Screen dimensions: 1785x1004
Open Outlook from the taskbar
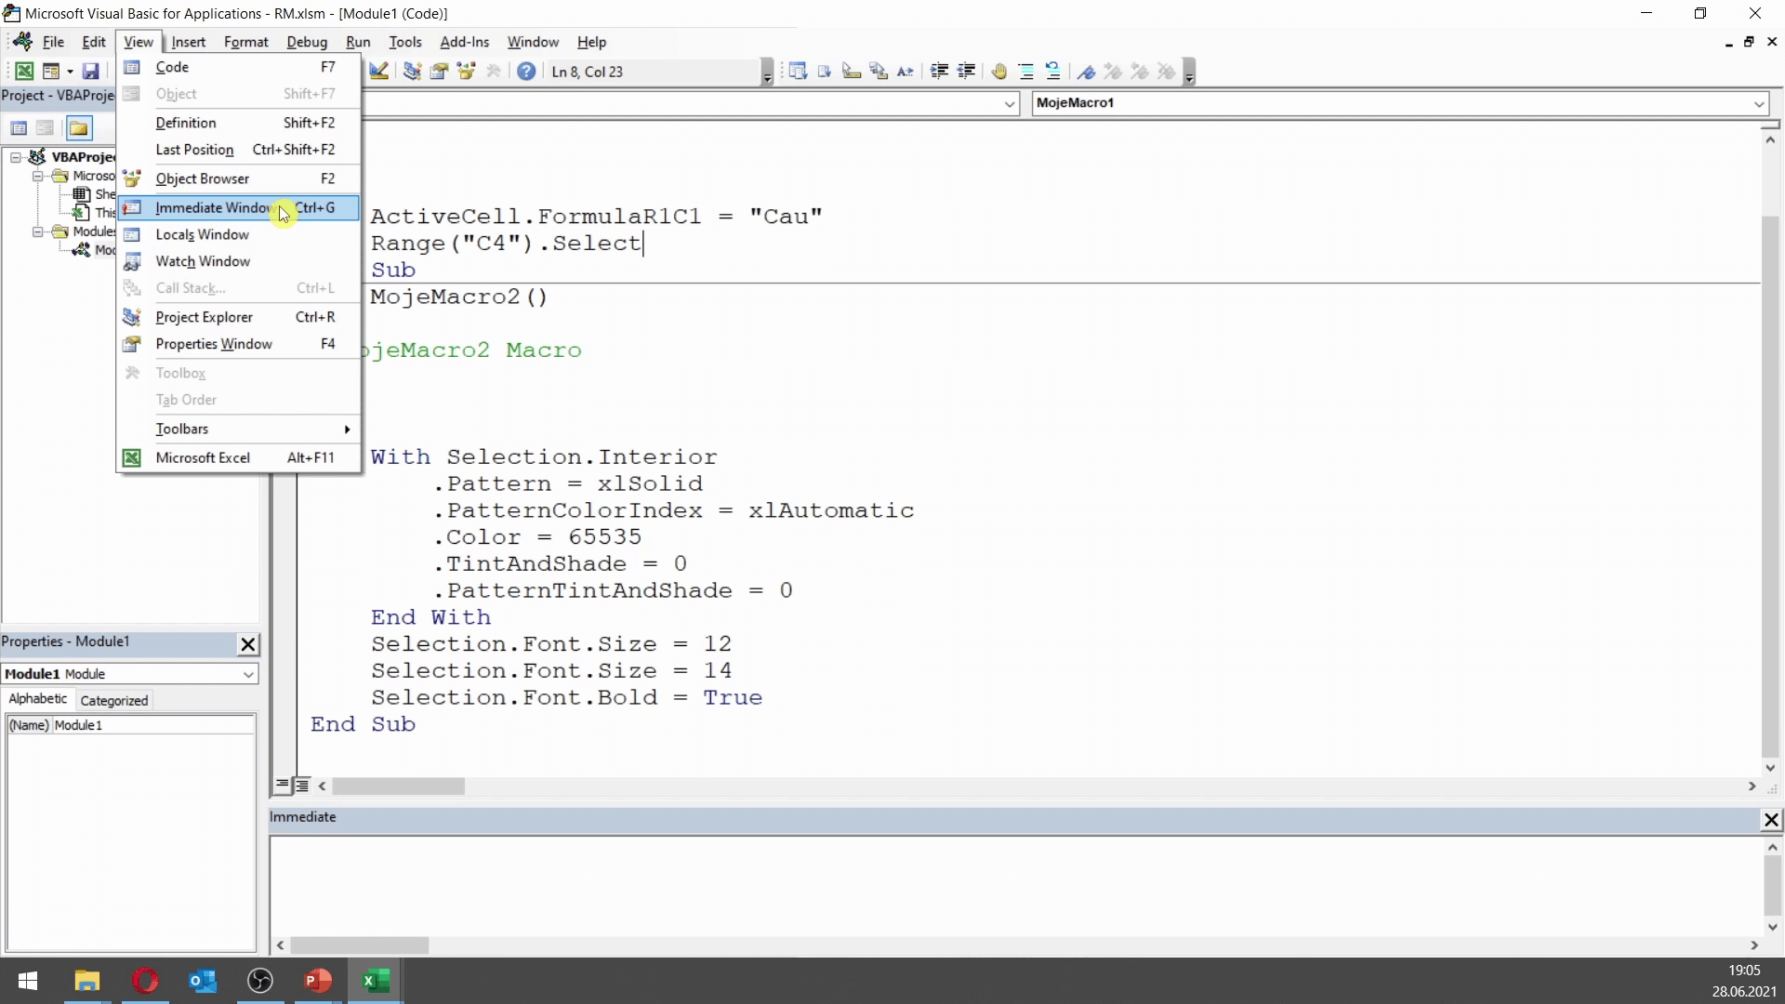pos(202,981)
